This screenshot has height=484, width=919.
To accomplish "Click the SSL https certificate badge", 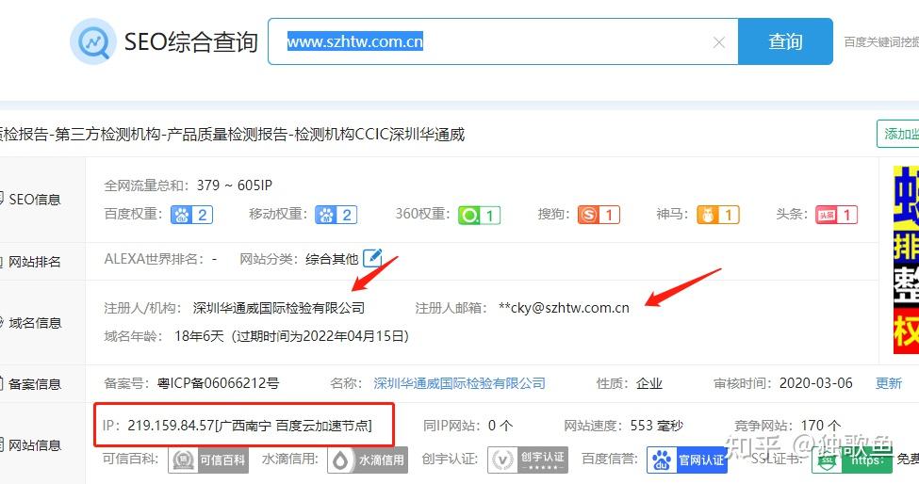I will pyautogui.click(x=851, y=460).
